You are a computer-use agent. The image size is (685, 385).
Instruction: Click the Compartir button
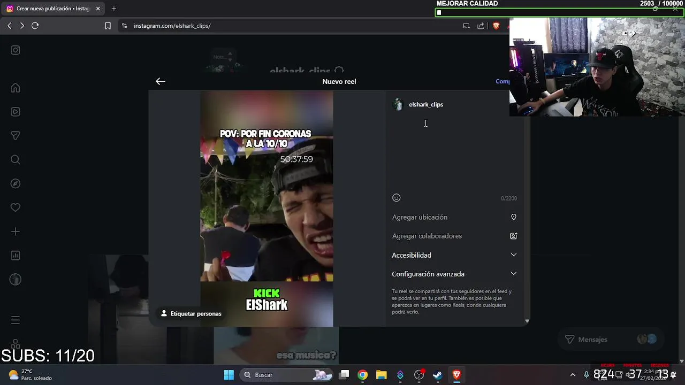tap(503, 81)
